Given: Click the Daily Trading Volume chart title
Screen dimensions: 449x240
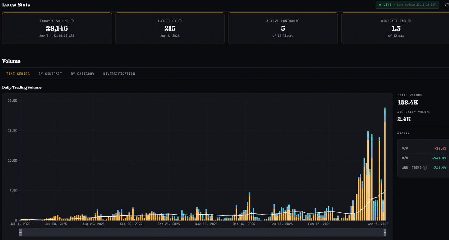Looking at the screenshot, I should pos(22,87).
